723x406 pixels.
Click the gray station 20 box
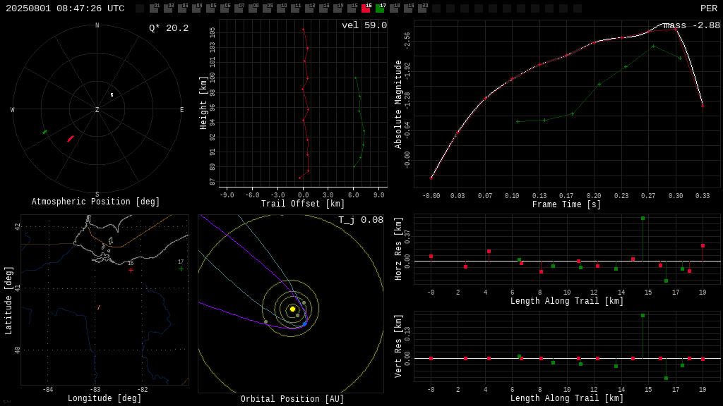pos(422,8)
